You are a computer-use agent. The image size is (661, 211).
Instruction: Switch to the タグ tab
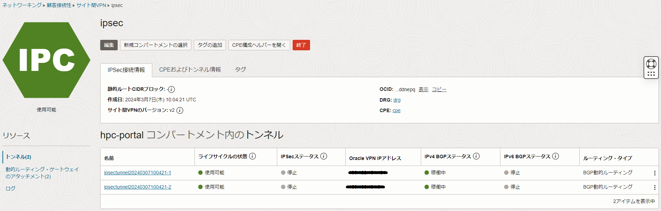tap(240, 70)
